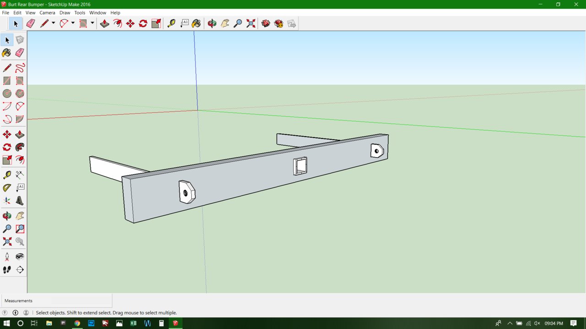The image size is (586, 329).
Task: Select the Rotate tool in the top toolbar
Action: (x=143, y=23)
